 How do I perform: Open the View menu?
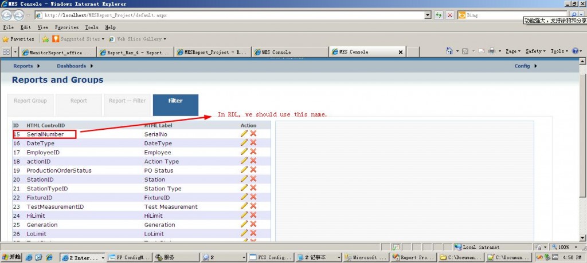click(43, 27)
